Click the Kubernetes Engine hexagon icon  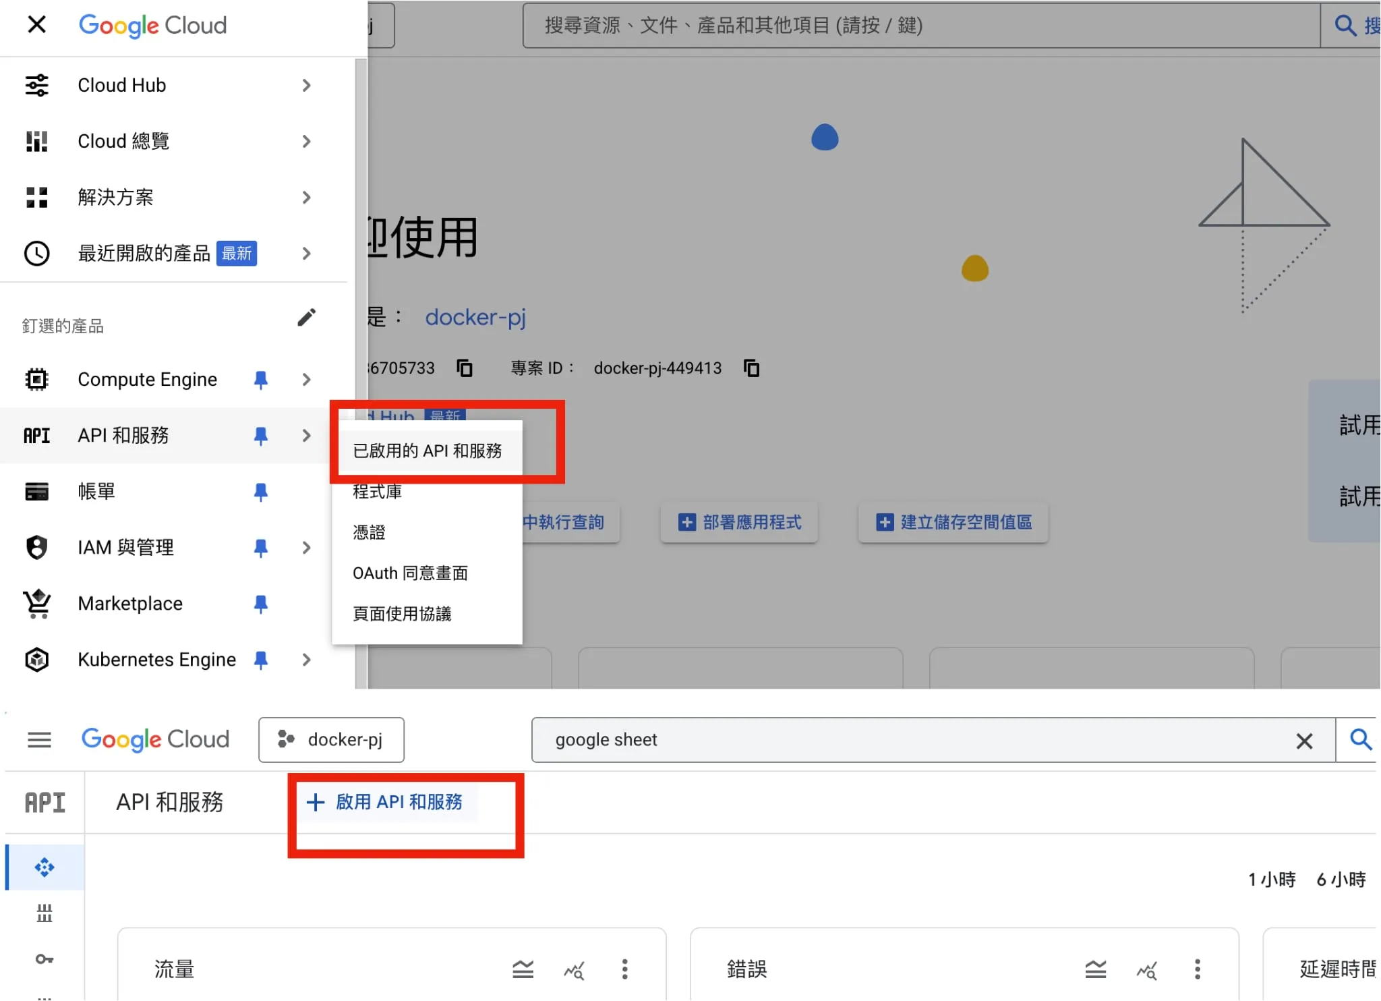[36, 660]
